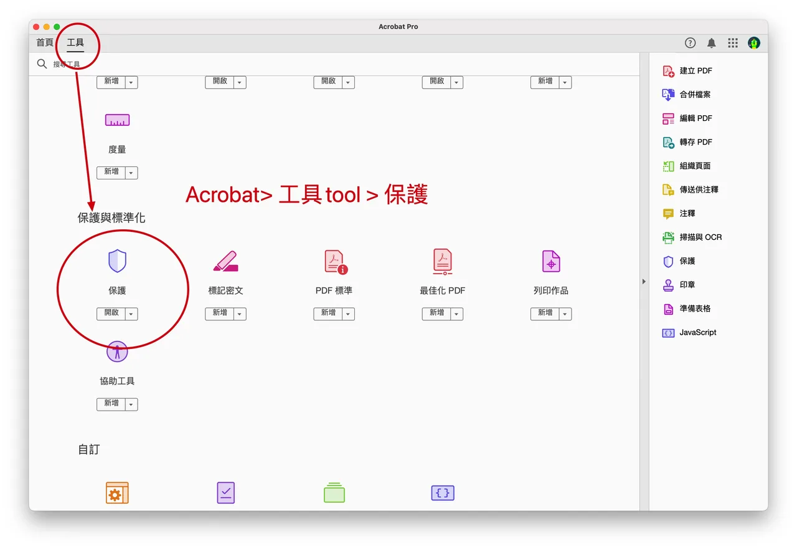Choose 準備表格 in right sidebar
The height and width of the screenshot is (549, 797).
coord(686,308)
